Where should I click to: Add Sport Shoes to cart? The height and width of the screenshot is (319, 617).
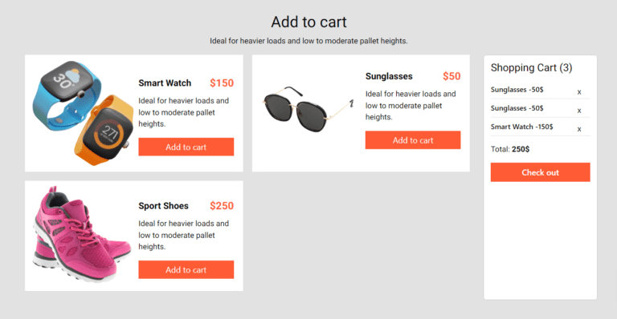(186, 269)
